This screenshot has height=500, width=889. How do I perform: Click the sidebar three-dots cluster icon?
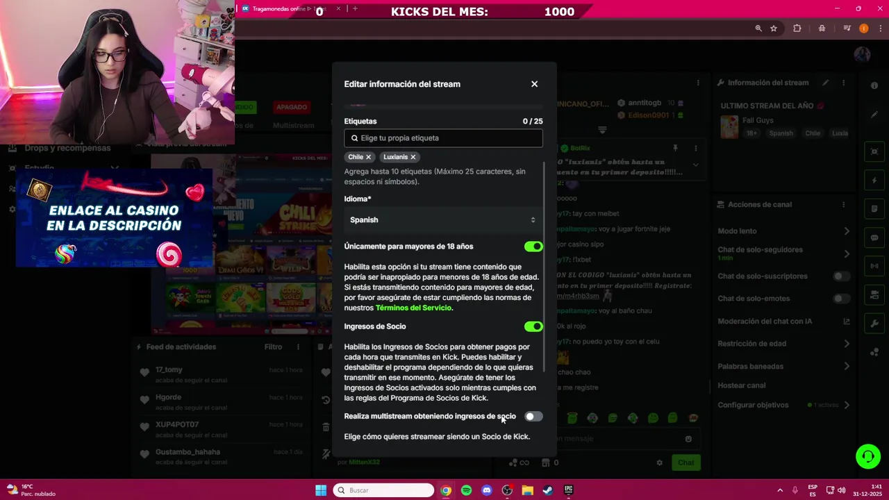pyautogui.click(x=874, y=352)
